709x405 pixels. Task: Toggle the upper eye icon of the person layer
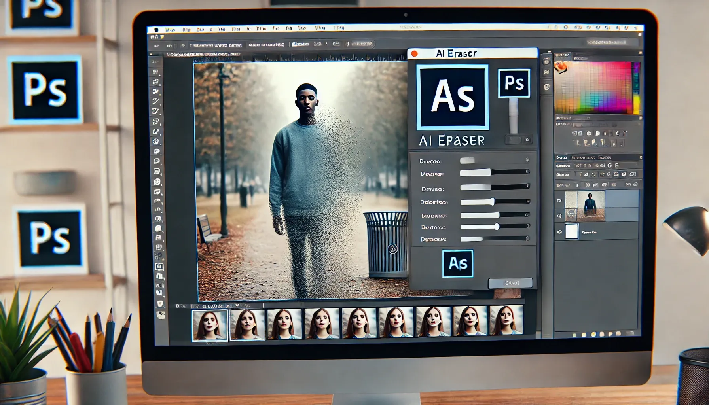tap(559, 201)
